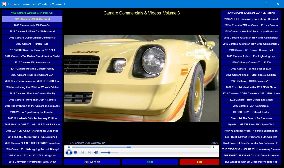The image size is (284, 168).
Task: Click the seek bar position handle
Action: [x=129, y=147]
